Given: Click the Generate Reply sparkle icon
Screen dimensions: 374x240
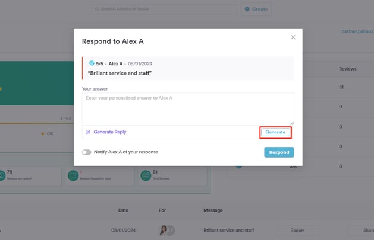Looking at the screenshot, I should [x=88, y=132].
